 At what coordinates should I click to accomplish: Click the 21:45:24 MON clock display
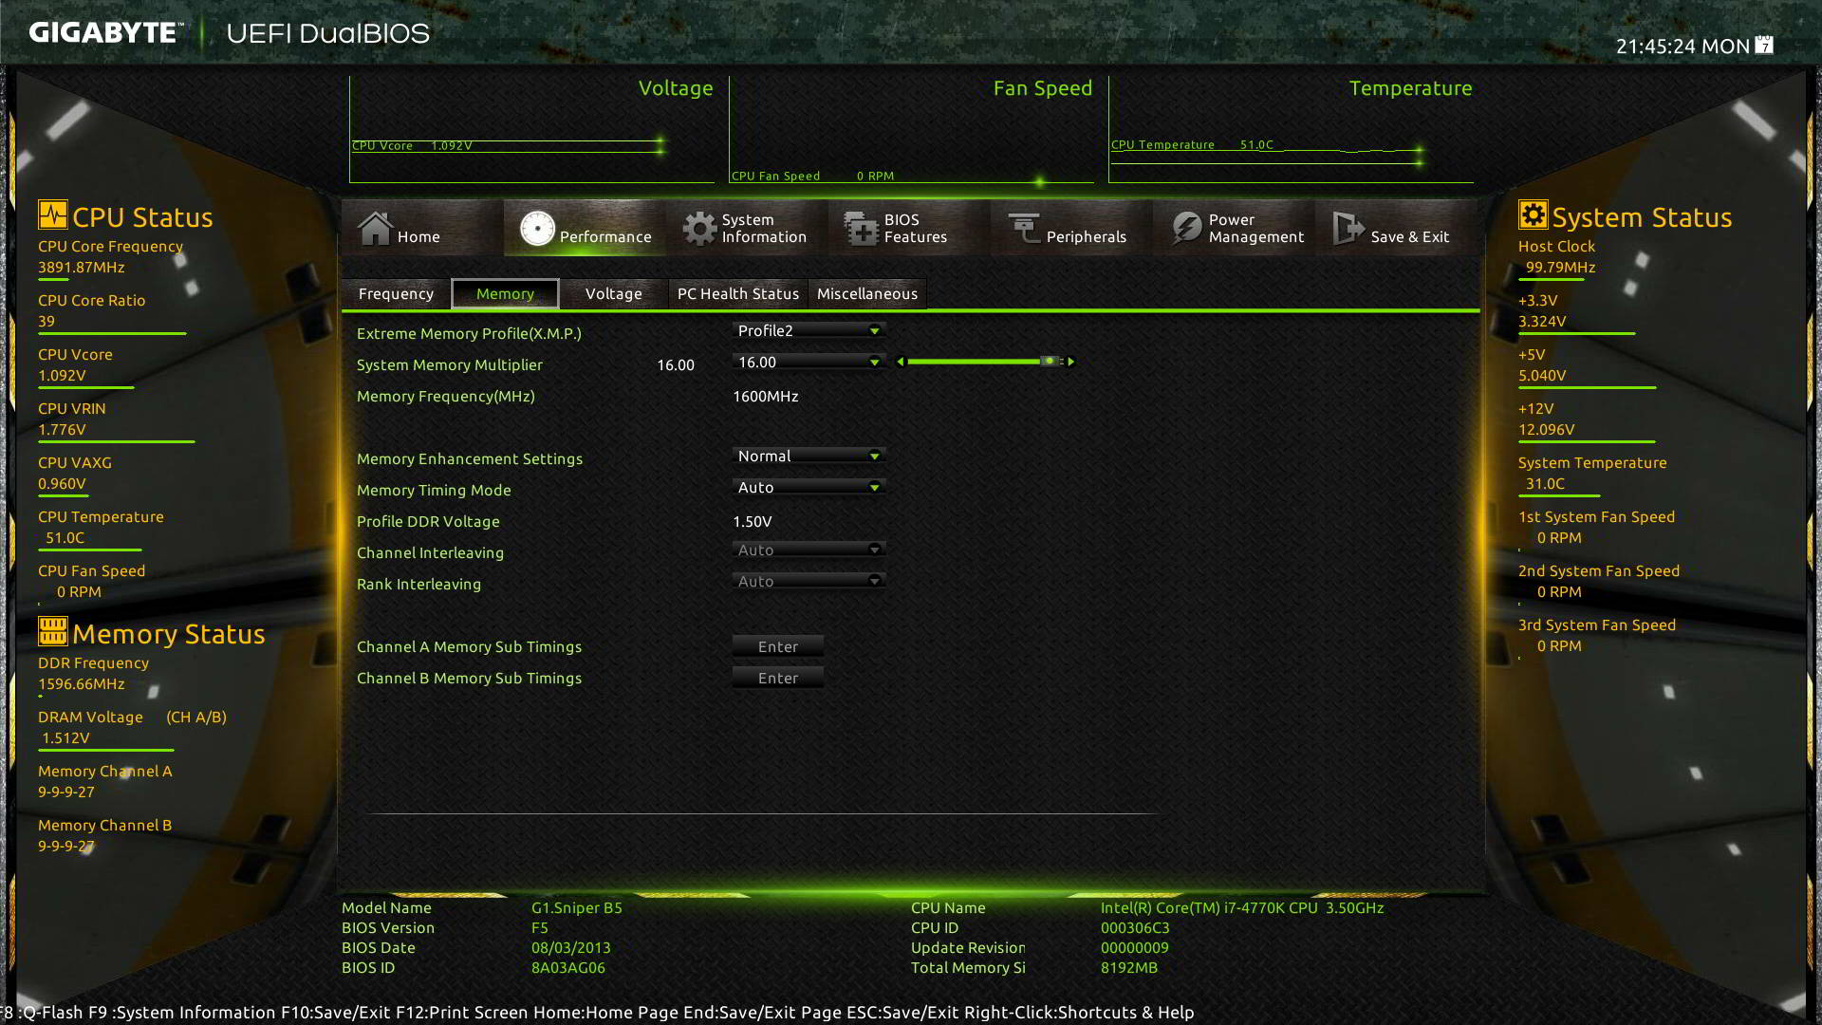(x=1683, y=46)
